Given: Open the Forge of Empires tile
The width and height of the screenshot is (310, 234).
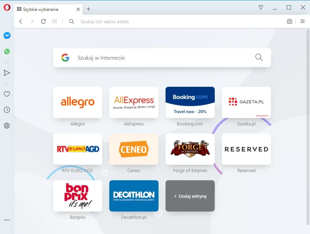Looking at the screenshot, I should pyautogui.click(x=190, y=149).
